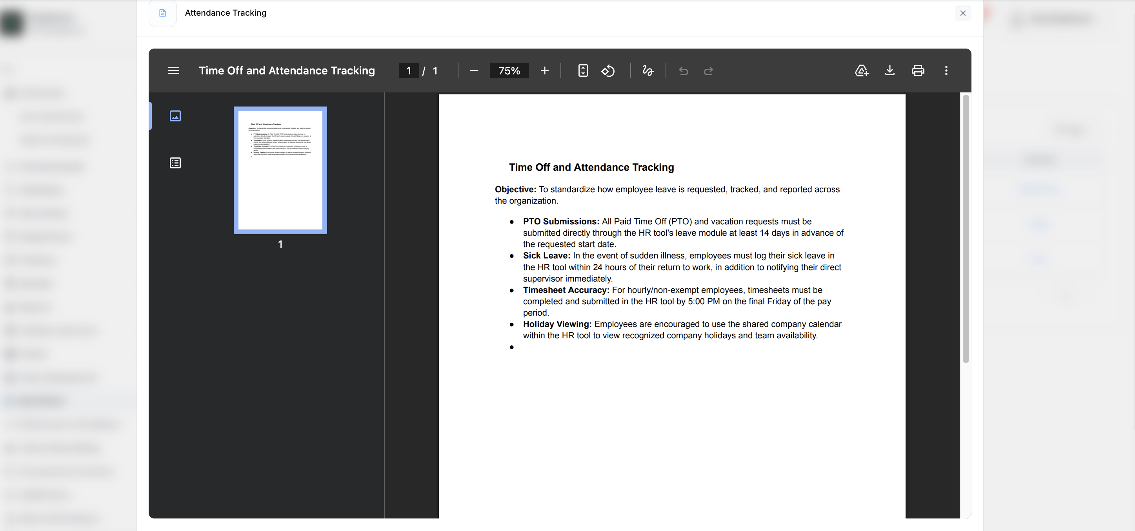Click the redo arrow icon
Screen dimensions: 1135x531
(x=708, y=71)
